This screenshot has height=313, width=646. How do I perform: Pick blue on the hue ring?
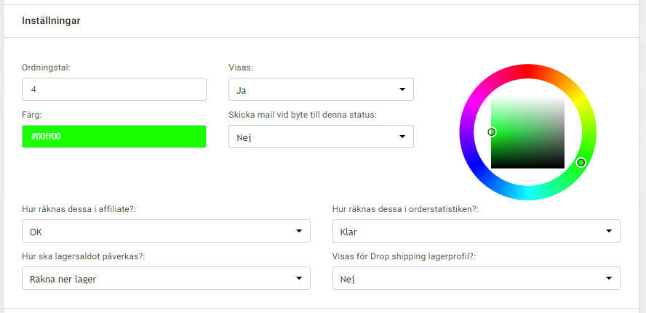(474, 163)
